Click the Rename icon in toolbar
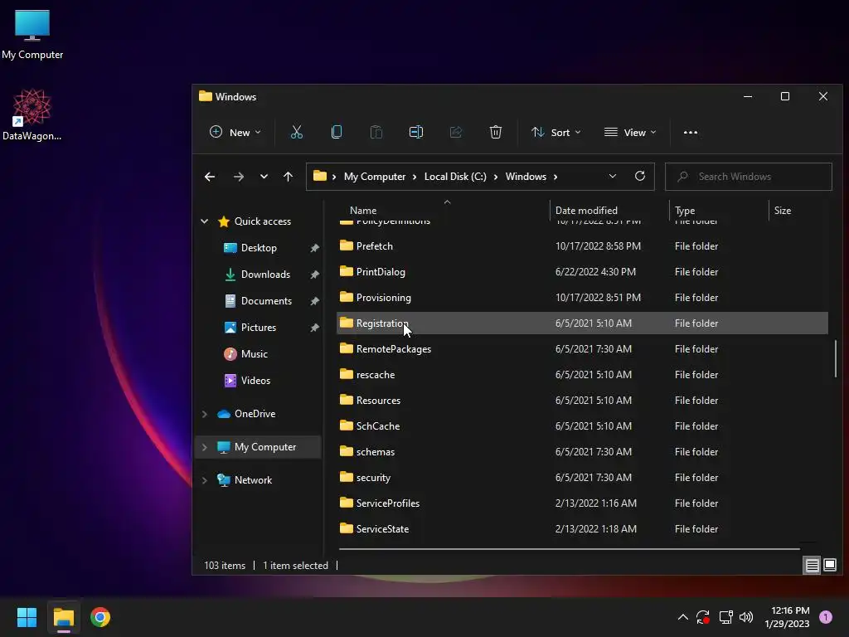The image size is (849, 637). click(x=416, y=132)
